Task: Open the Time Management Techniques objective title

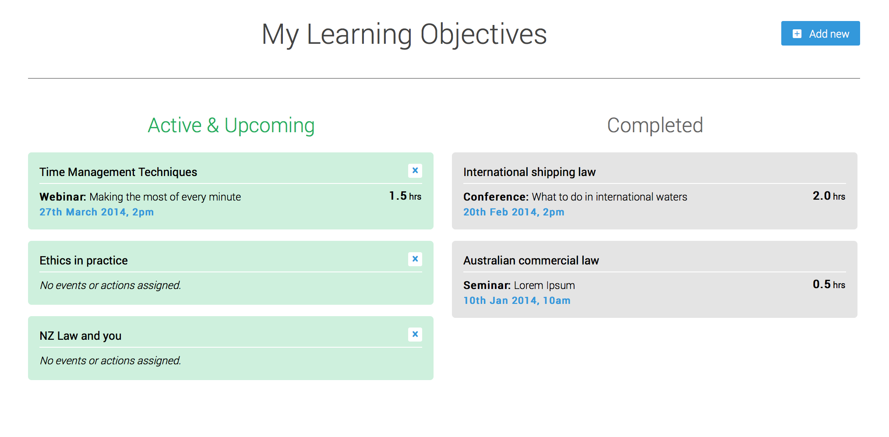Action: (118, 172)
